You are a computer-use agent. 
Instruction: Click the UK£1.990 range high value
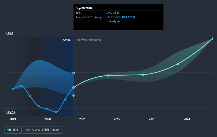coord(128,17)
